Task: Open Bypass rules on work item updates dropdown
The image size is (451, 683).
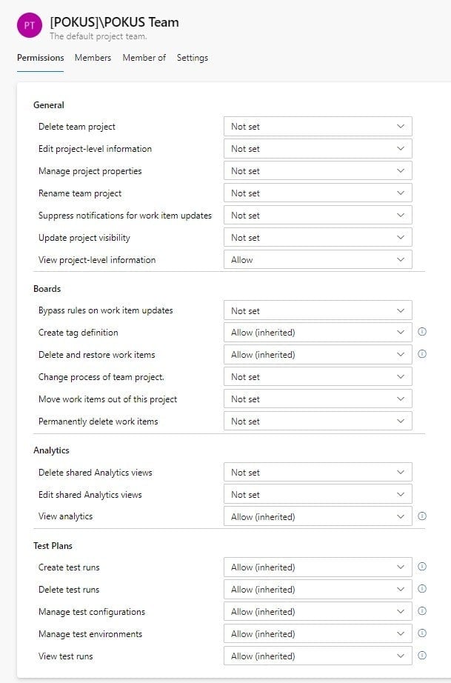Action: [317, 311]
